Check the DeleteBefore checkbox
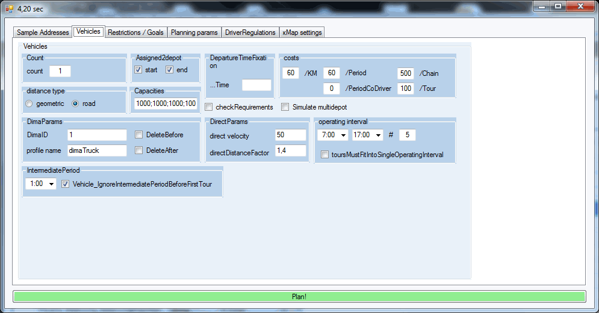Viewport: 599px width, 313px height. [x=139, y=135]
